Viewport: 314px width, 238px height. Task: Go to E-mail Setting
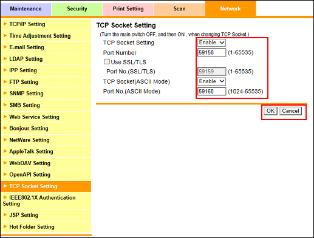click(46, 47)
